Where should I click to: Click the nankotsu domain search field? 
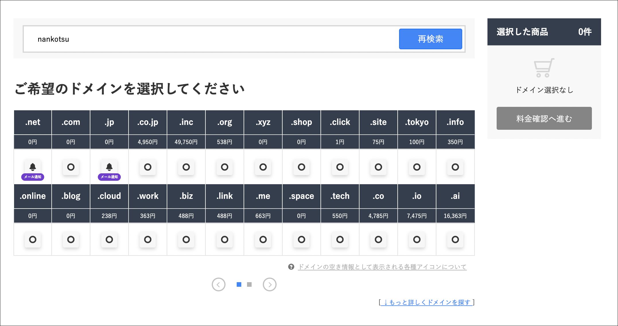pyautogui.click(x=211, y=39)
